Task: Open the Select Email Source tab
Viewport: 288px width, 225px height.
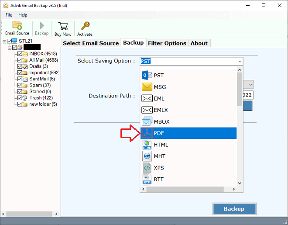Action: click(x=91, y=43)
